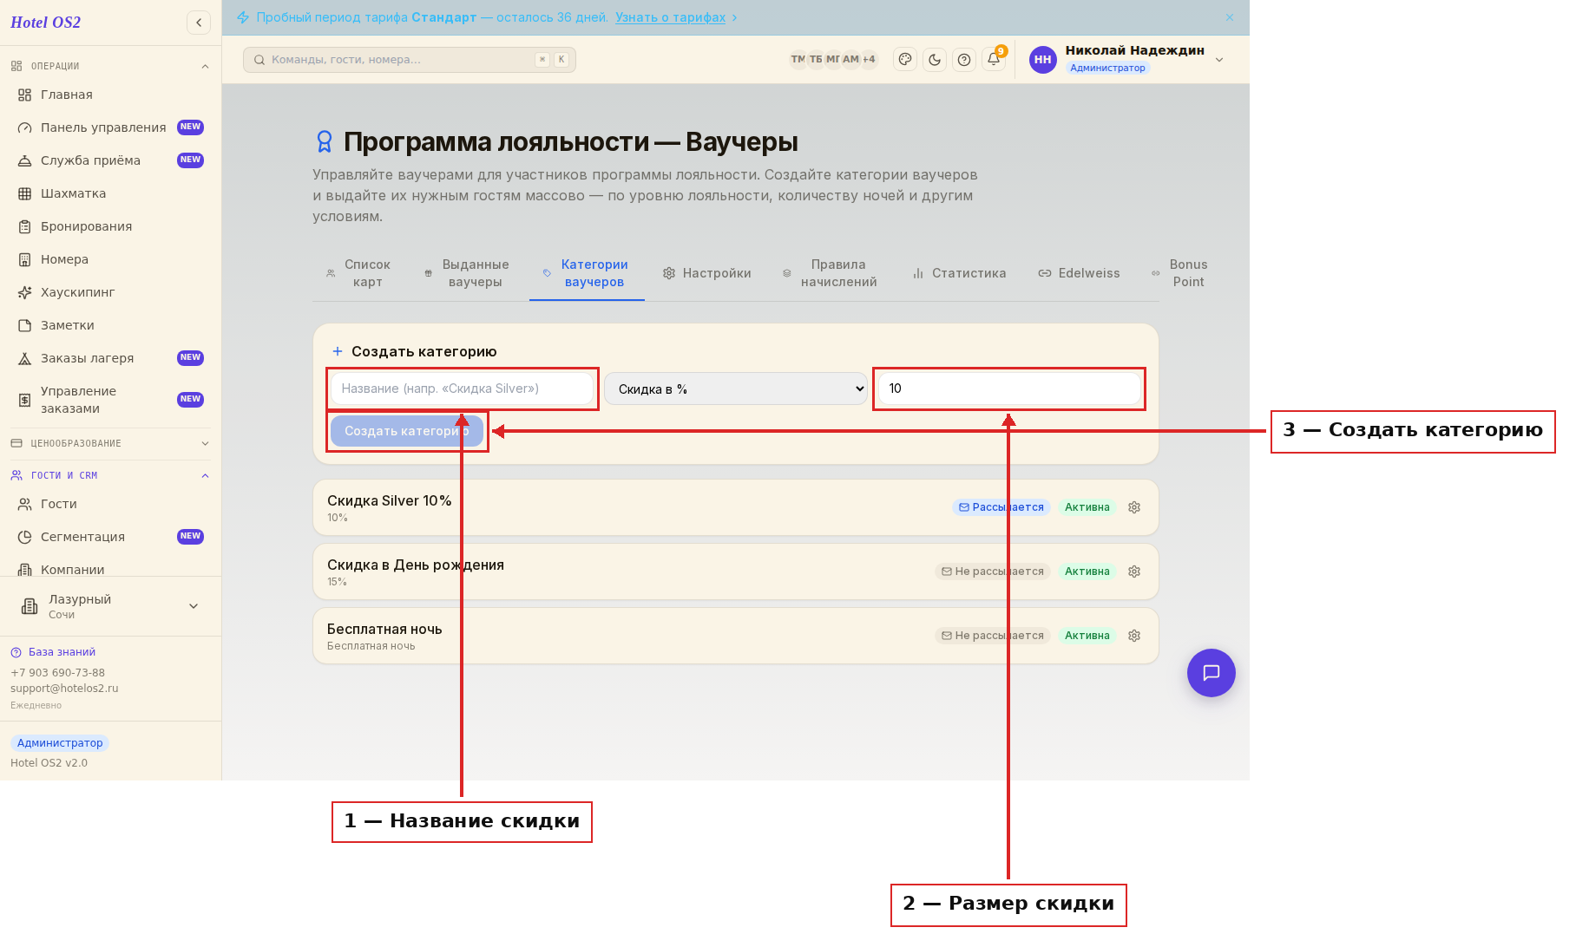The image size is (1576, 947).
Task: Expand the Лазурный Сочи hotel selector
Action: click(x=110, y=606)
